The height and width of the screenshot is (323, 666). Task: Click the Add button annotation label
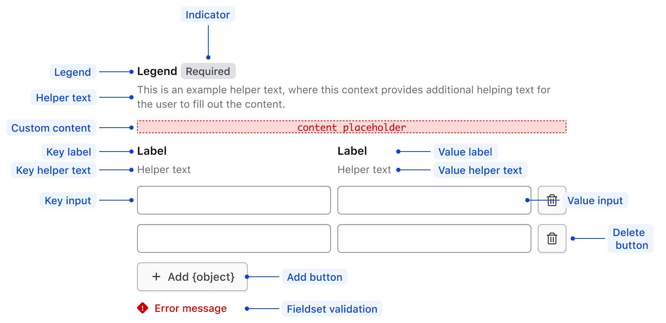click(x=314, y=277)
